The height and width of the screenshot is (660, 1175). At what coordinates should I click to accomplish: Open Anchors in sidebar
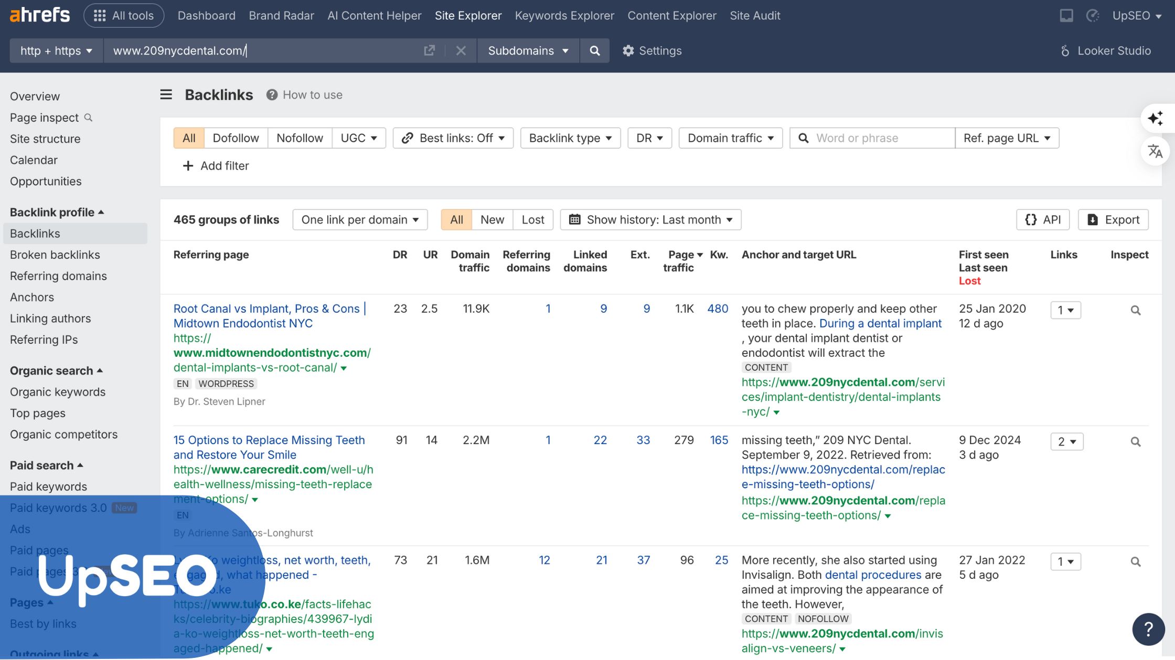point(32,298)
